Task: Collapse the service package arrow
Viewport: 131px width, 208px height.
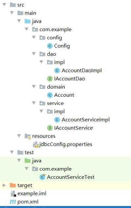Action: [34, 103]
